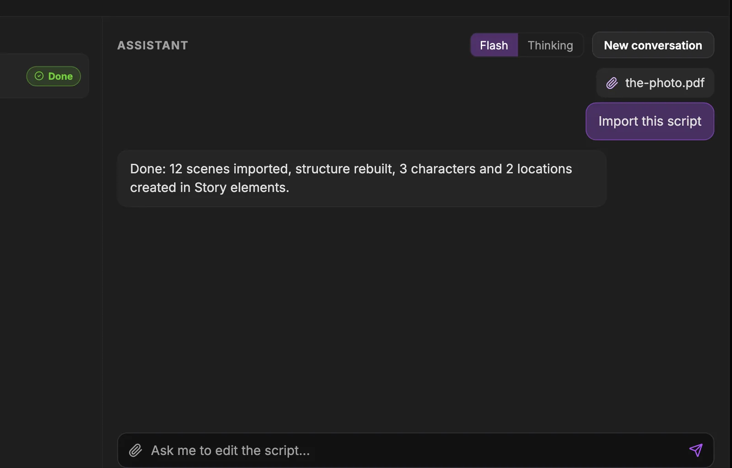Screen dimensions: 732x468
Task: Select the Flash mode
Action: pyautogui.click(x=494, y=45)
